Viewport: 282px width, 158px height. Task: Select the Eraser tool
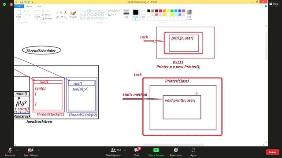coord(57,17)
